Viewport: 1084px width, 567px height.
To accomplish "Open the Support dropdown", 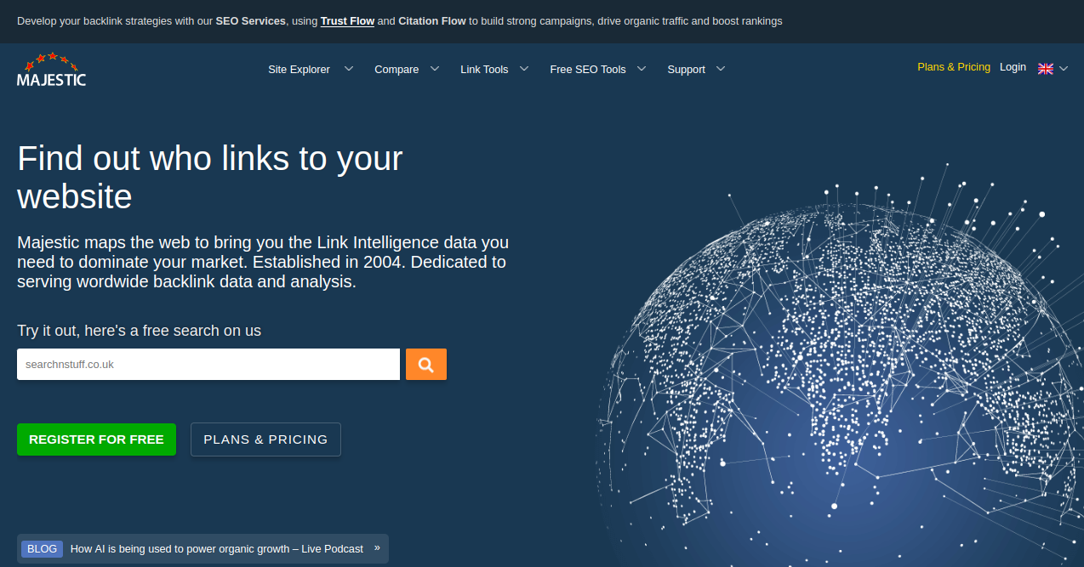I will coord(721,69).
